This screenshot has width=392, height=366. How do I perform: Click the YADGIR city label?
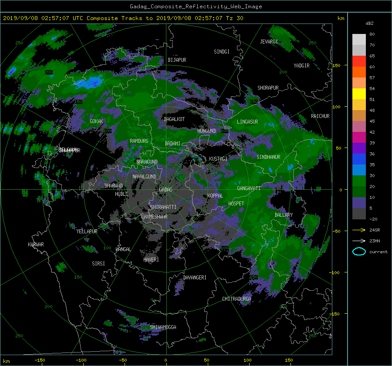pyautogui.click(x=301, y=66)
